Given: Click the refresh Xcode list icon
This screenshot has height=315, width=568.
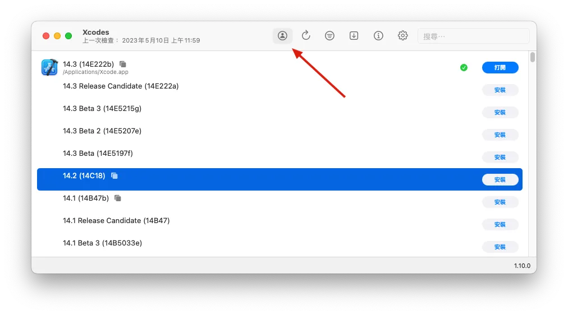Looking at the screenshot, I should pyautogui.click(x=306, y=36).
